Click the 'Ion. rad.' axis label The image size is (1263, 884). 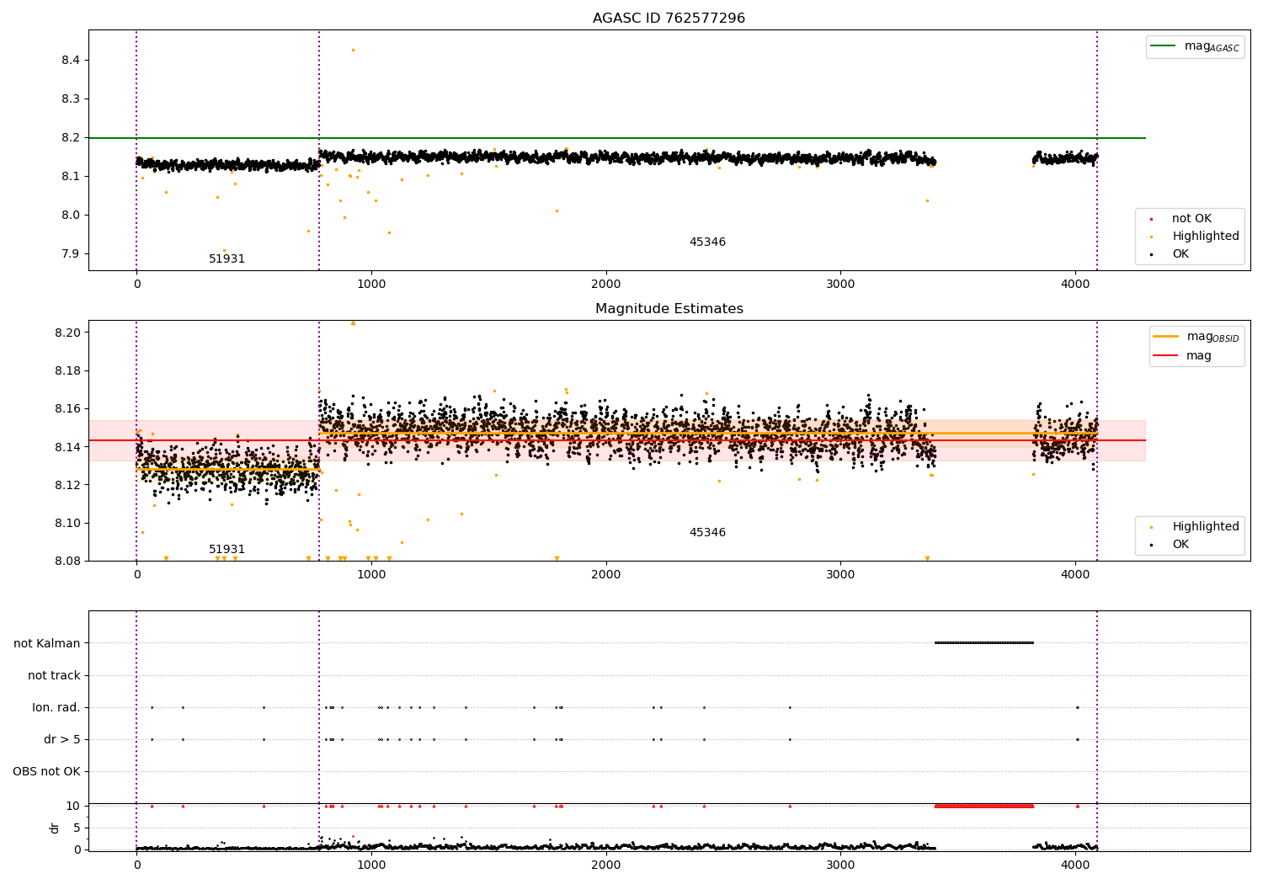56,707
